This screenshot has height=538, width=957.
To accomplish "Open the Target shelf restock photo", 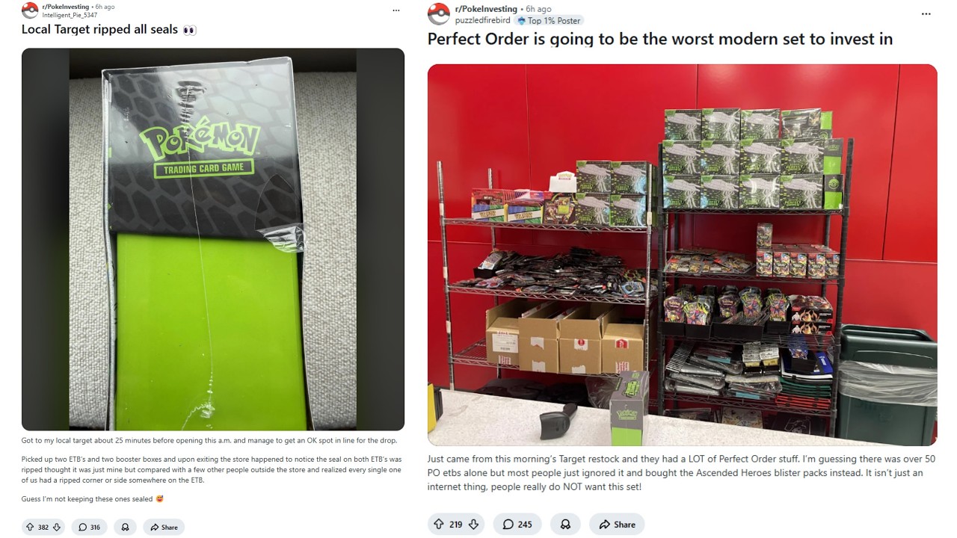I will tap(682, 255).
